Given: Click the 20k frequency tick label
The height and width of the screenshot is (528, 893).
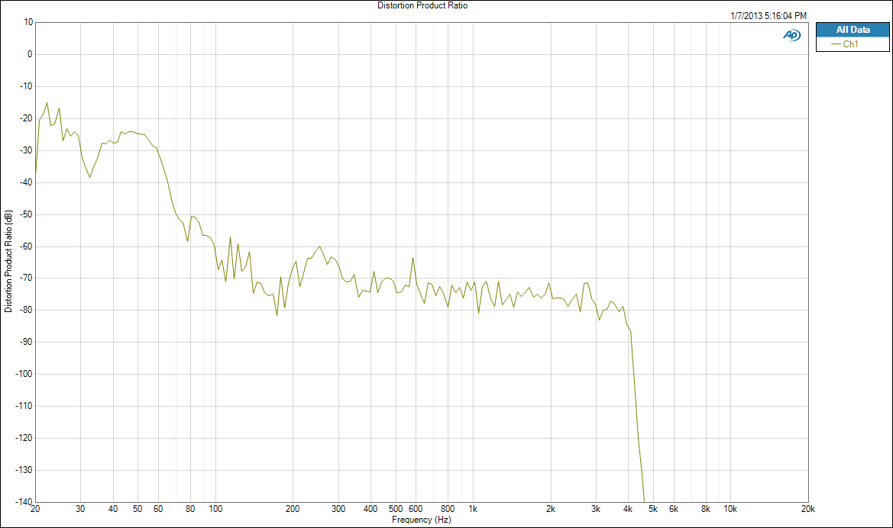Looking at the screenshot, I should click(807, 509).
